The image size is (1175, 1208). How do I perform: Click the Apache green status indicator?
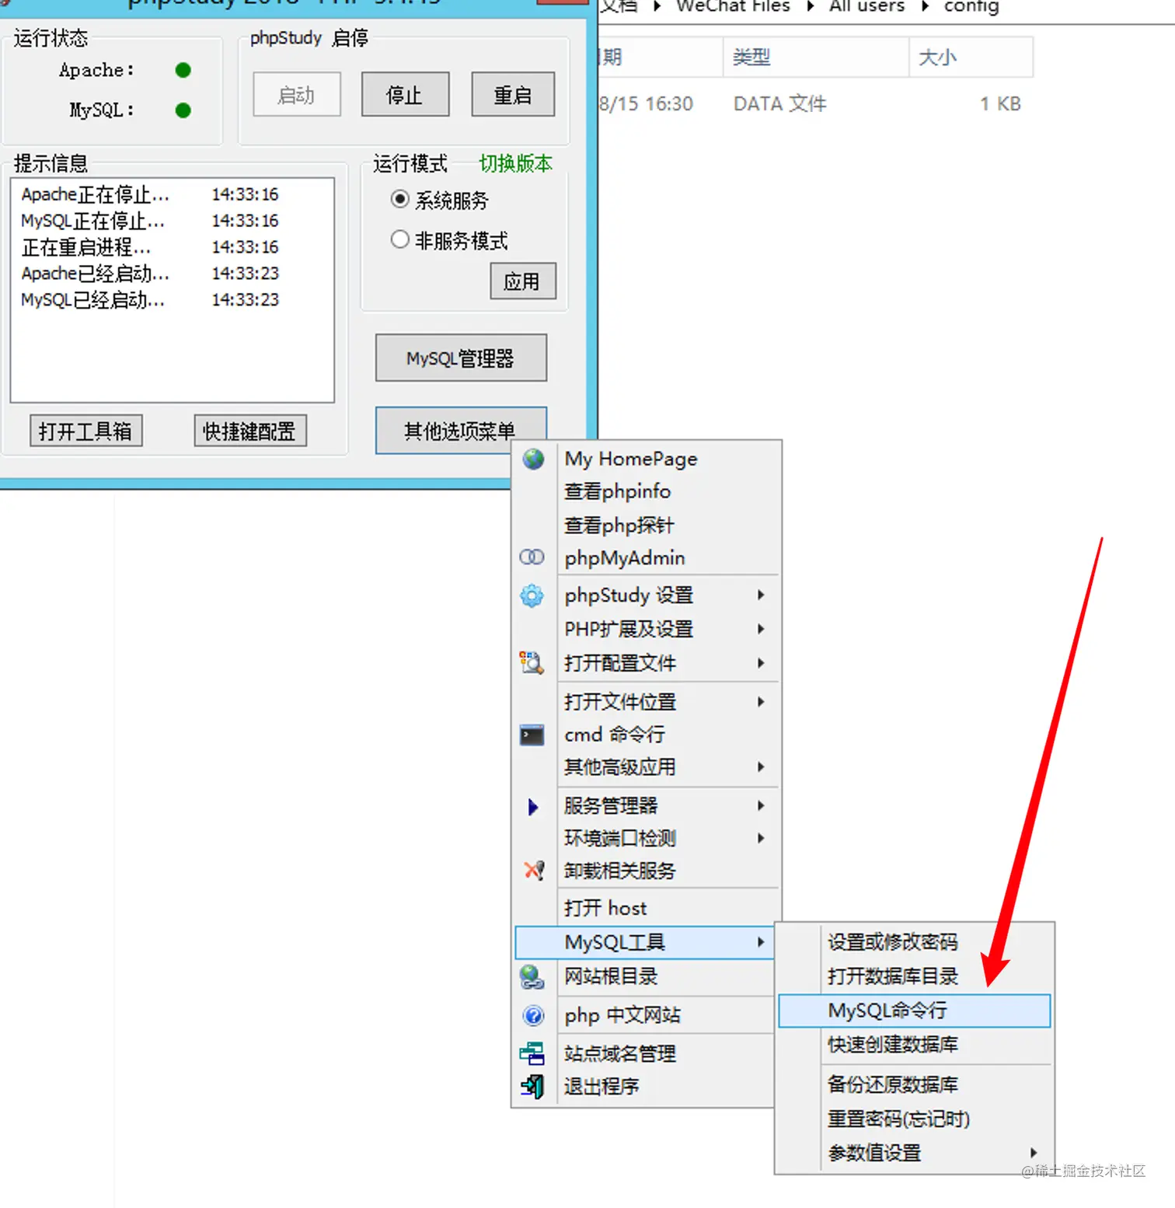183,71
